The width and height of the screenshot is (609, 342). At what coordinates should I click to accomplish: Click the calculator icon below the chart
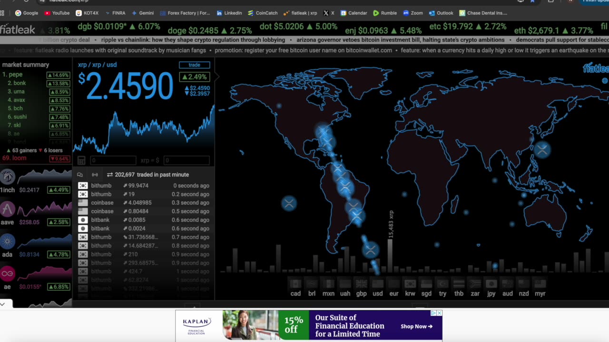tap(81, 161)
